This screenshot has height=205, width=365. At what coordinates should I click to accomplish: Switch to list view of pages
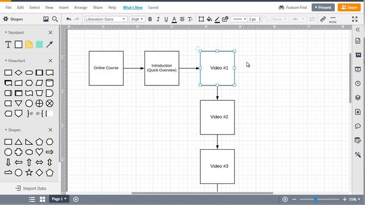pos(32,199)
